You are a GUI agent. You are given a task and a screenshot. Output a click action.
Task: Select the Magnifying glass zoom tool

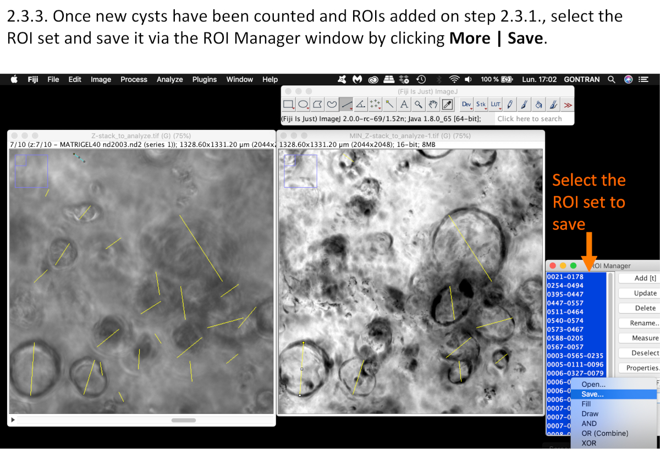tap(418, 104)
